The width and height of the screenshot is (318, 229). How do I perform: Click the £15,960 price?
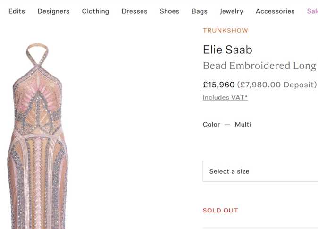click(x=218, y=85)
